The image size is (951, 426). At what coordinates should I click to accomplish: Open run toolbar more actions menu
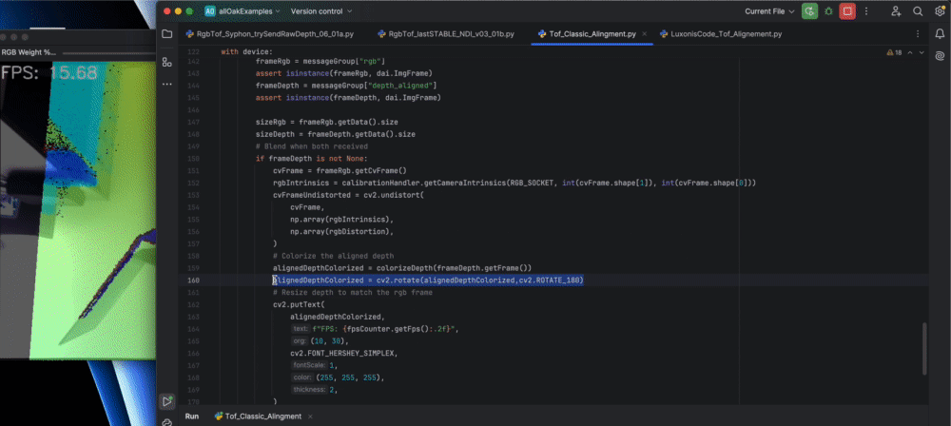866,10
